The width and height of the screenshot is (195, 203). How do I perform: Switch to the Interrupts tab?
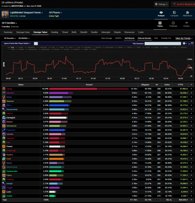[106, 32]
